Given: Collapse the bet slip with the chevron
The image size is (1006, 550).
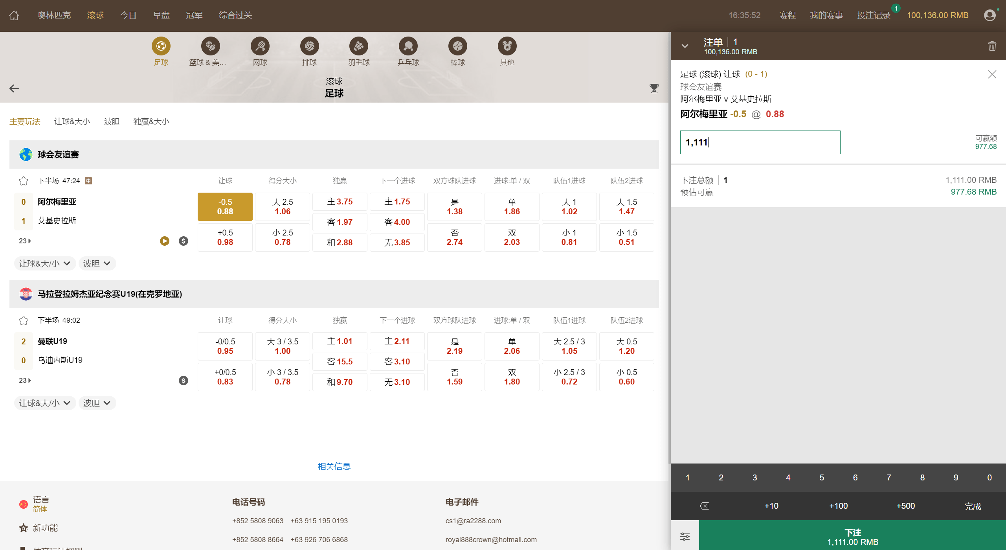Looking at the screenshot, I should [x=685, y=46].
